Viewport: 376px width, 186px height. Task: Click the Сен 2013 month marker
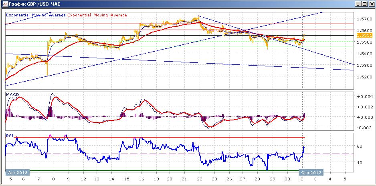click(x=311, y=172)
